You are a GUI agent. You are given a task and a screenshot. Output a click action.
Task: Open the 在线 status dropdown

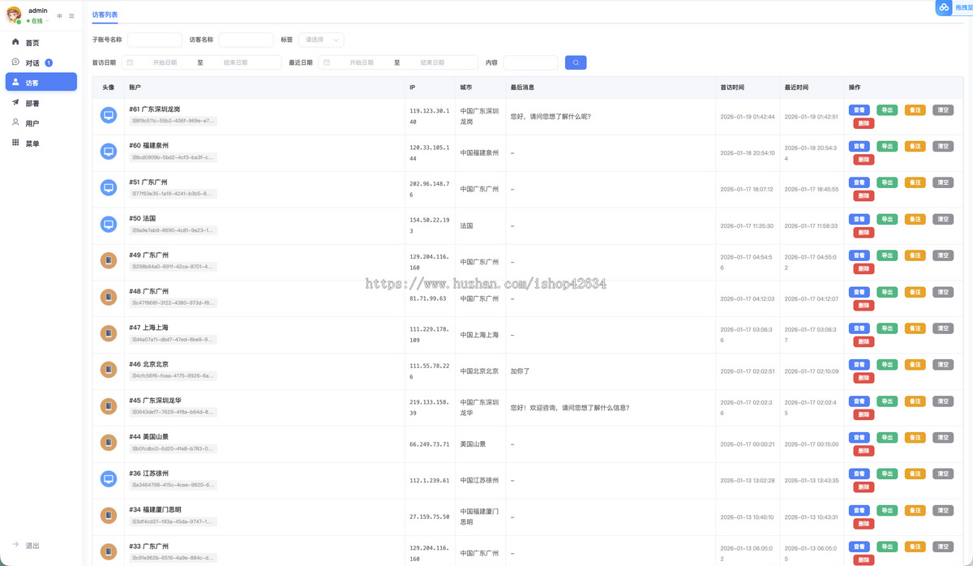39,21
